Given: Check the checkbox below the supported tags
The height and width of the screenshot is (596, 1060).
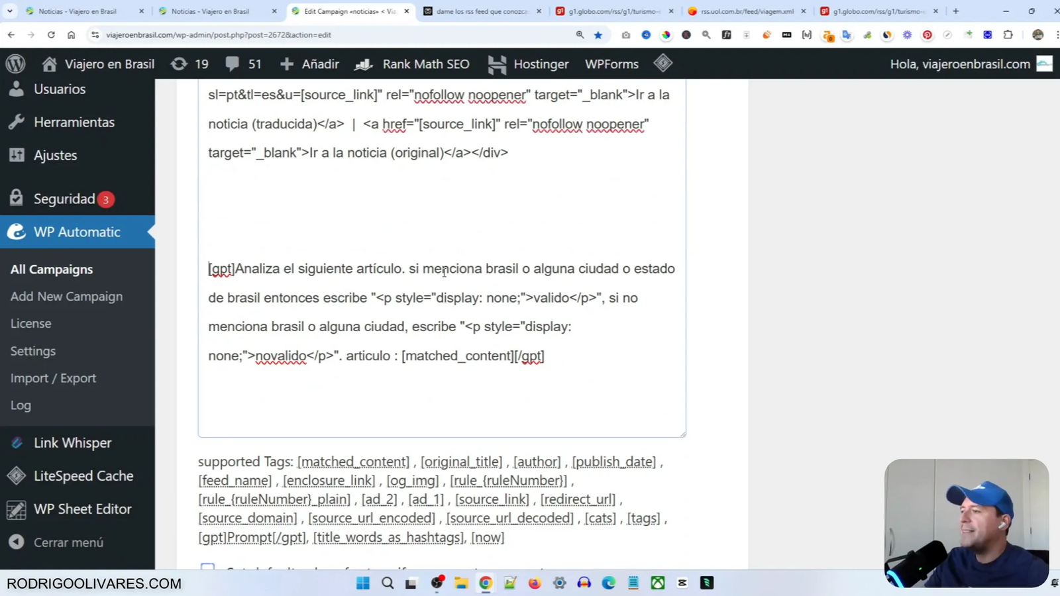Looking at the screenshot, I should pyautogui.click(x=207, y=568).
